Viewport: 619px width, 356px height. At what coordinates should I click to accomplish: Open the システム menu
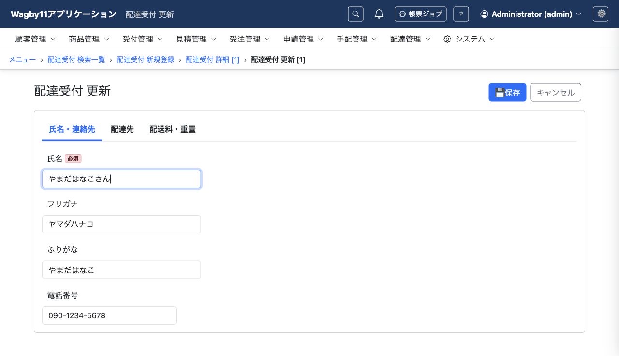469,39
